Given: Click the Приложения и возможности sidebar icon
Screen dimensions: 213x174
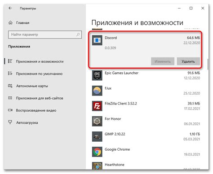Looking at the screenshot, I should (x=10, y=61).
